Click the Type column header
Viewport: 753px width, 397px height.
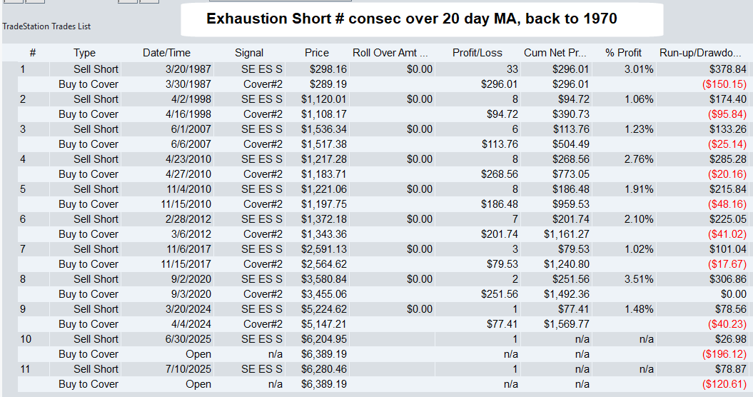pos(84,53)
